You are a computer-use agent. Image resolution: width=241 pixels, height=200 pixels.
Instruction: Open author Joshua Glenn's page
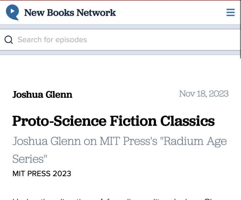point(42,94)
